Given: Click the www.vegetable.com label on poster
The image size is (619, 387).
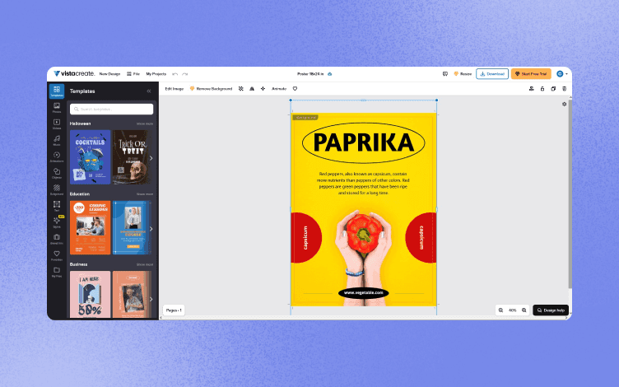Looking at the screenshot, I should 364,292.
